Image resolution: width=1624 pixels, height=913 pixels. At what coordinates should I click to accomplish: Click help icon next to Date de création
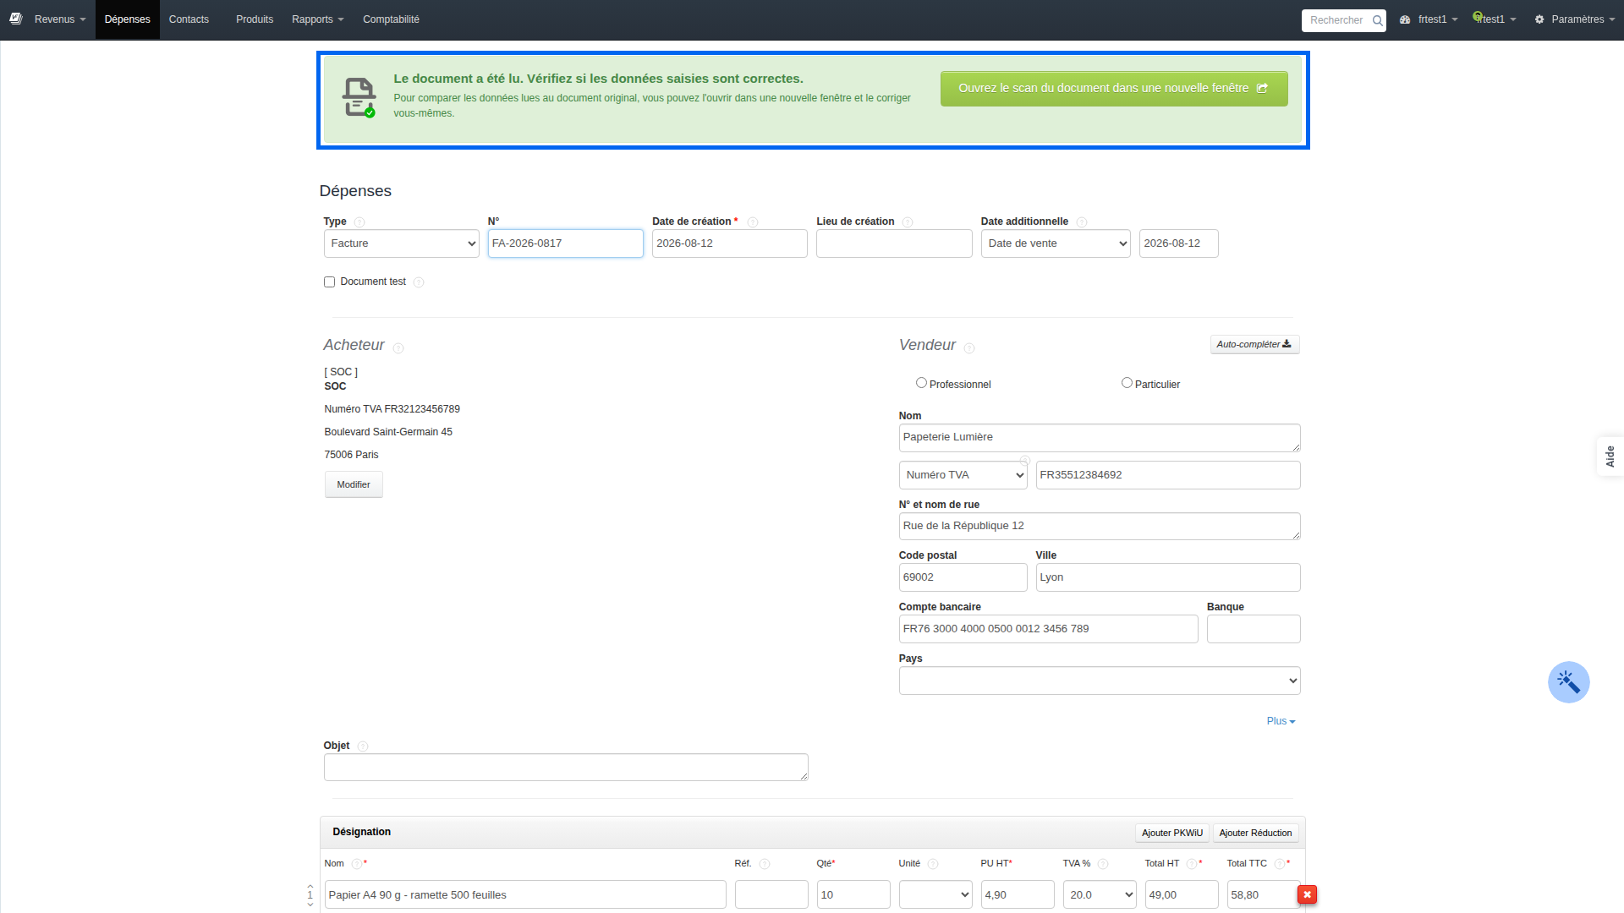point(753,222)
